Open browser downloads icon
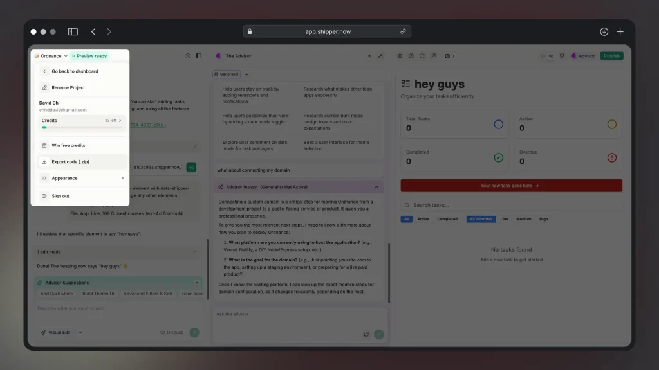Screen dimensions: 659x370 pos(604,31)
